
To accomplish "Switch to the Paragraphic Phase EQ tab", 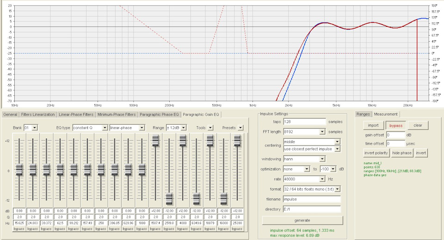I will (x=159, y=115).
